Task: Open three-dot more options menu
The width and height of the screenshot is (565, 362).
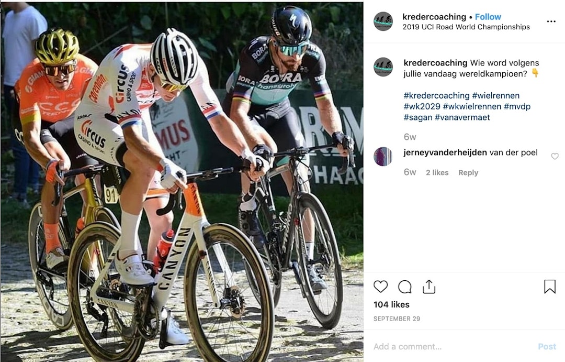Action: pos(551,21)
